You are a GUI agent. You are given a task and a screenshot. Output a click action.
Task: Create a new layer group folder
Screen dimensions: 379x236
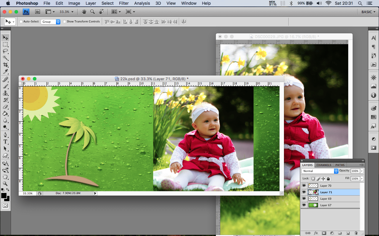pyautogui.click(x=340, y=233)
